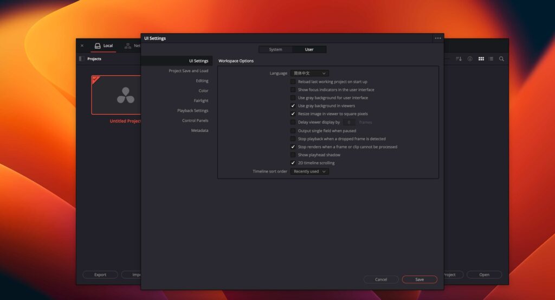The width and height of the screenshot is (555, 300).
Task: Click Export in Project Manager
Action: [x=100, y=275]
